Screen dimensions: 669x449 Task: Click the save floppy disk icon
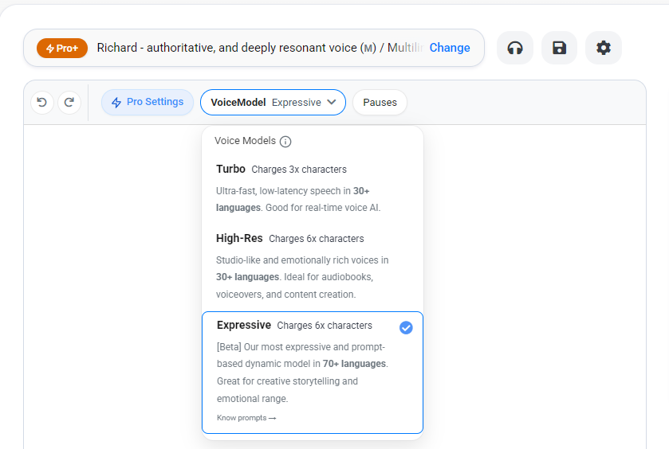559,48
